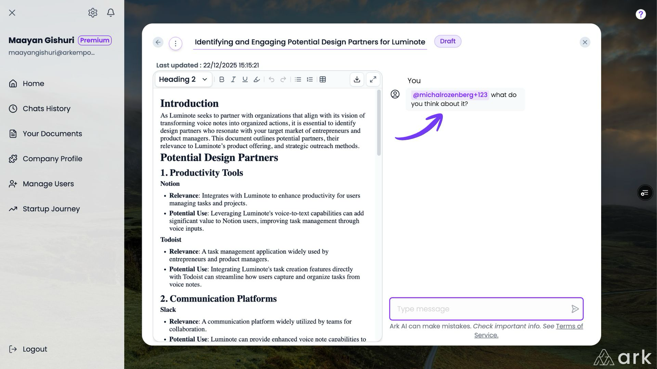The width and height of the screenshot is (657, 369).
Task: Click the Draft status badge
Action: coord(448,41)
